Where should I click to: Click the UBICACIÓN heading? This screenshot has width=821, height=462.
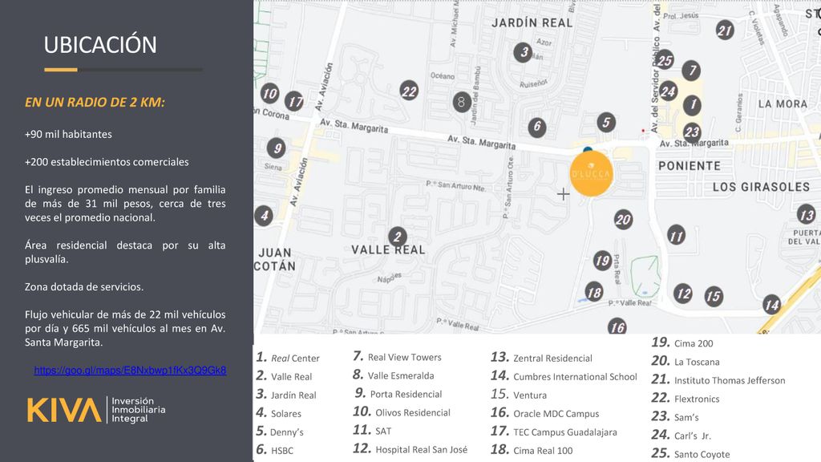coord(100,45)
